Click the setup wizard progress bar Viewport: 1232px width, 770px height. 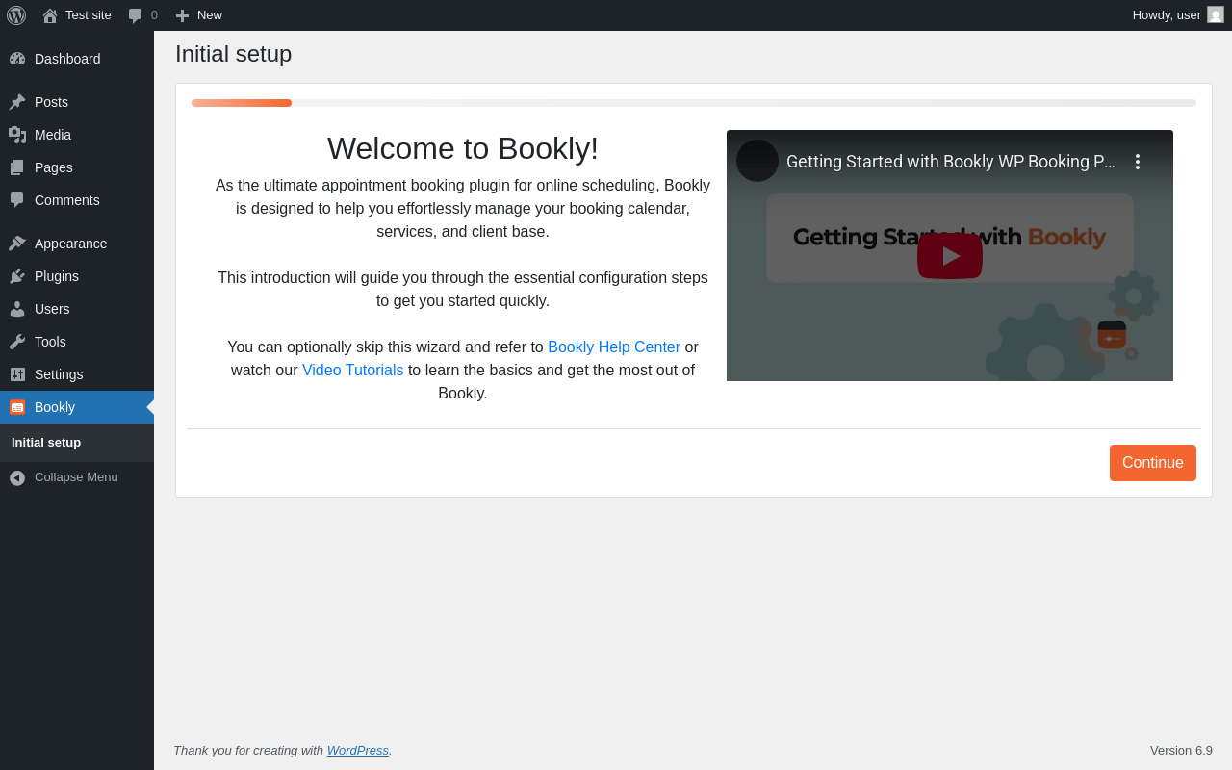694,103
